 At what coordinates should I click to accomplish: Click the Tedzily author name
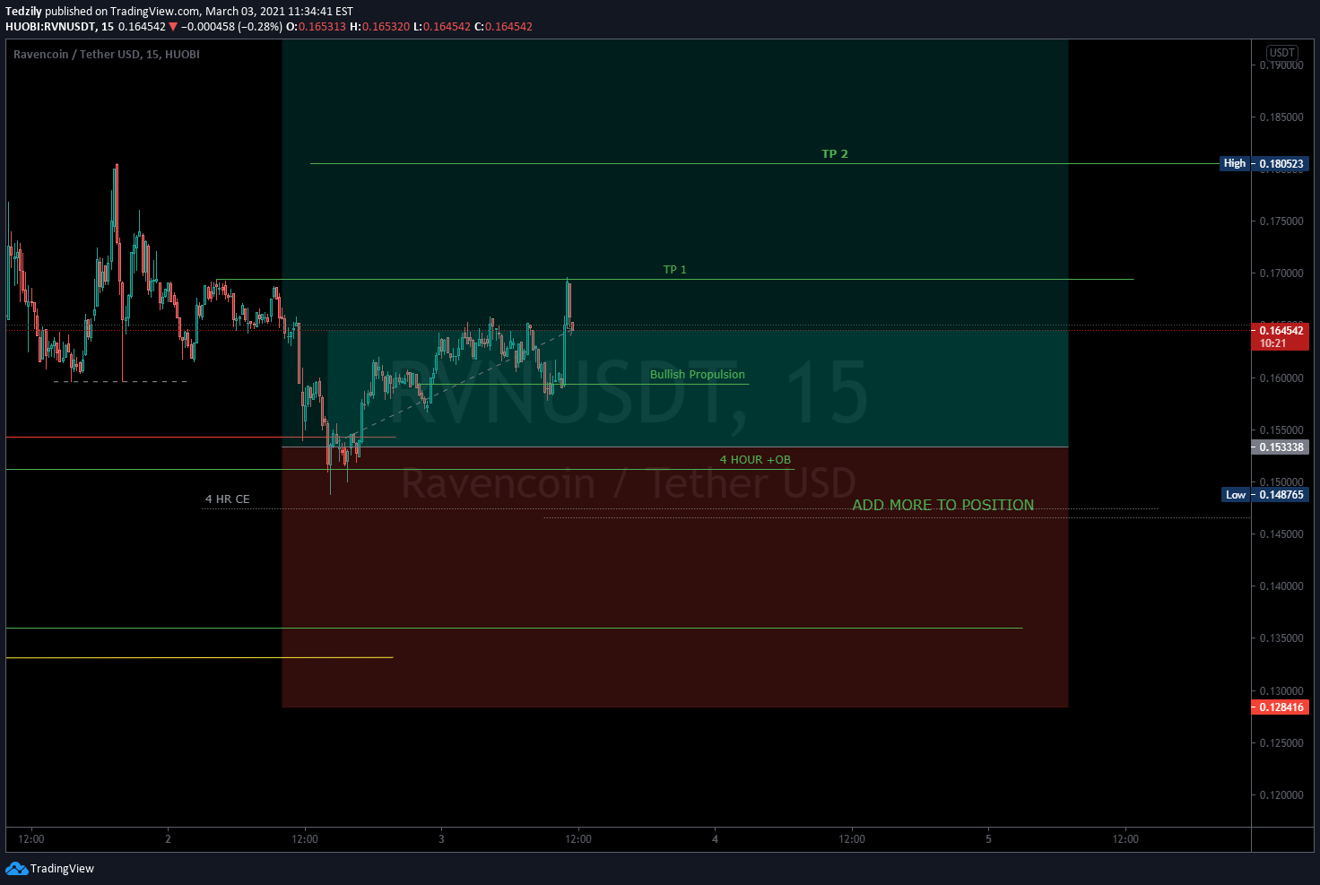click(x=23, y=12)
